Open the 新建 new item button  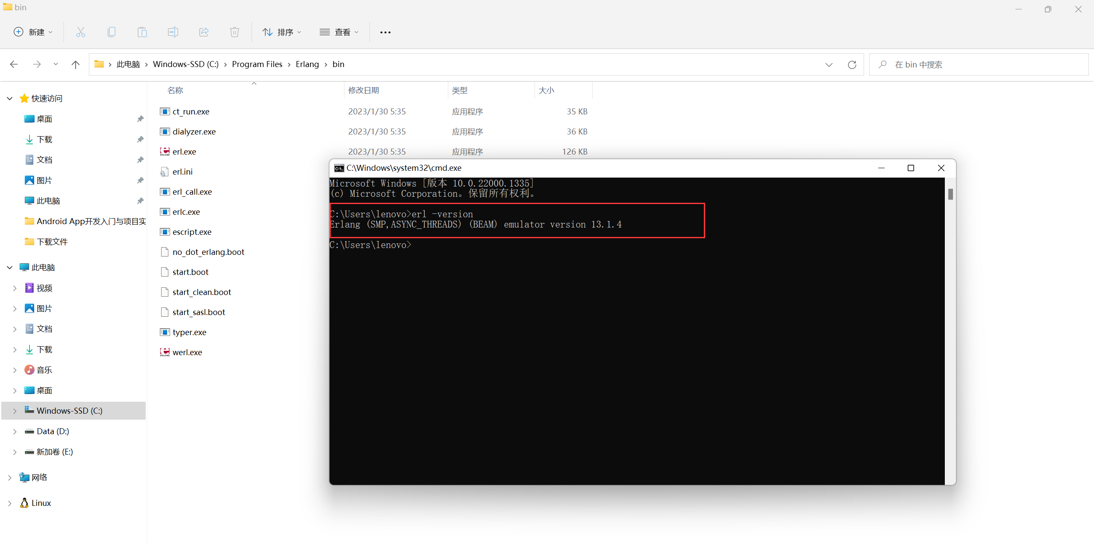(x=33, y=32)
